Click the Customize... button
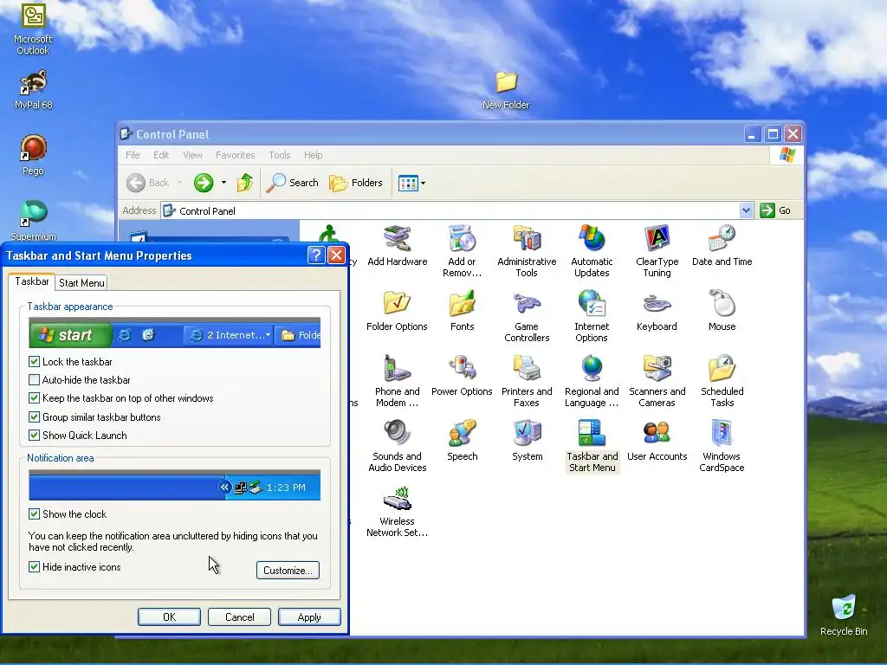Image resolution: width=887 pixels, height=665 pixels. pyautogui.click(x=288, y=570)
